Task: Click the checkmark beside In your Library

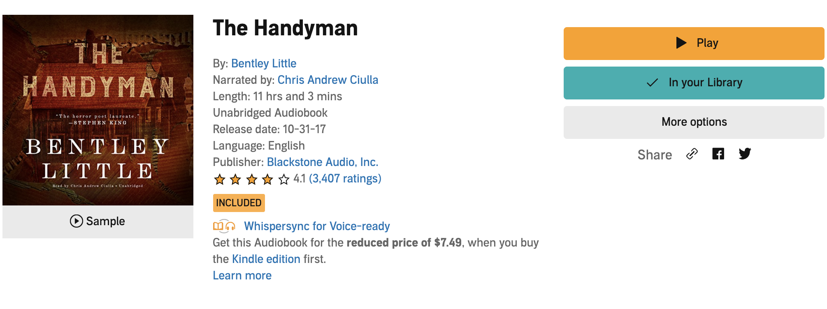Action: (x=653, y=83)
